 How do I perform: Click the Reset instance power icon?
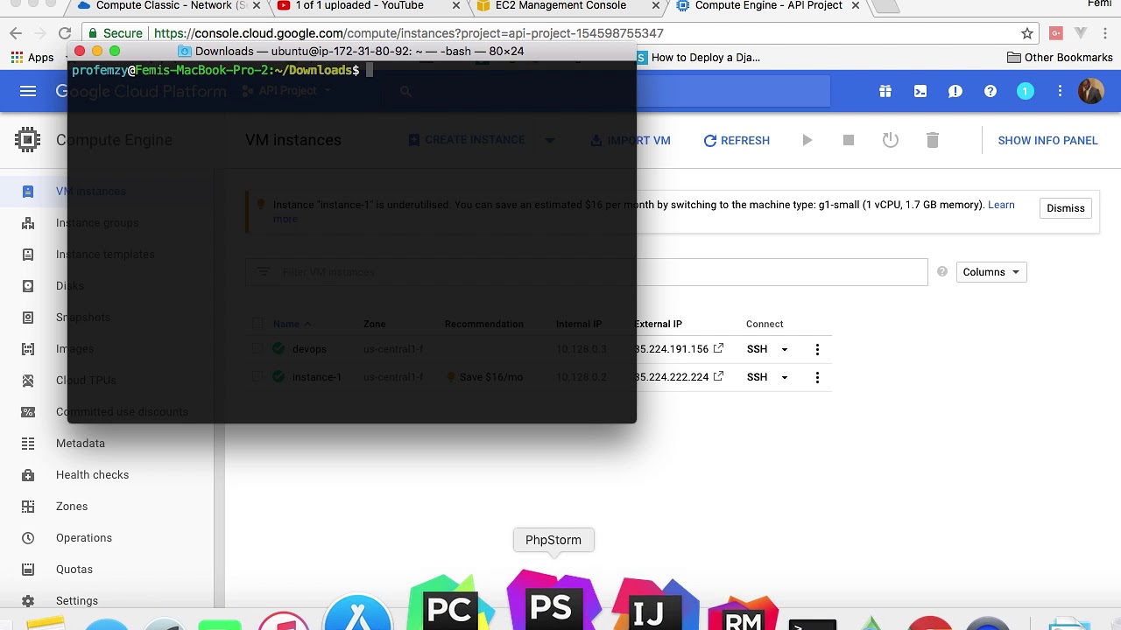point(891,140)
